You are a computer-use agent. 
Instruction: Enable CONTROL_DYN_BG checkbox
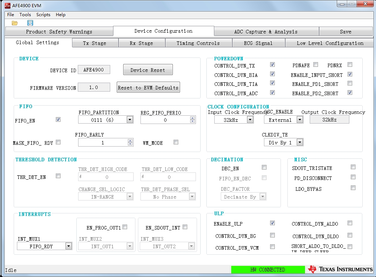point(272,235)
